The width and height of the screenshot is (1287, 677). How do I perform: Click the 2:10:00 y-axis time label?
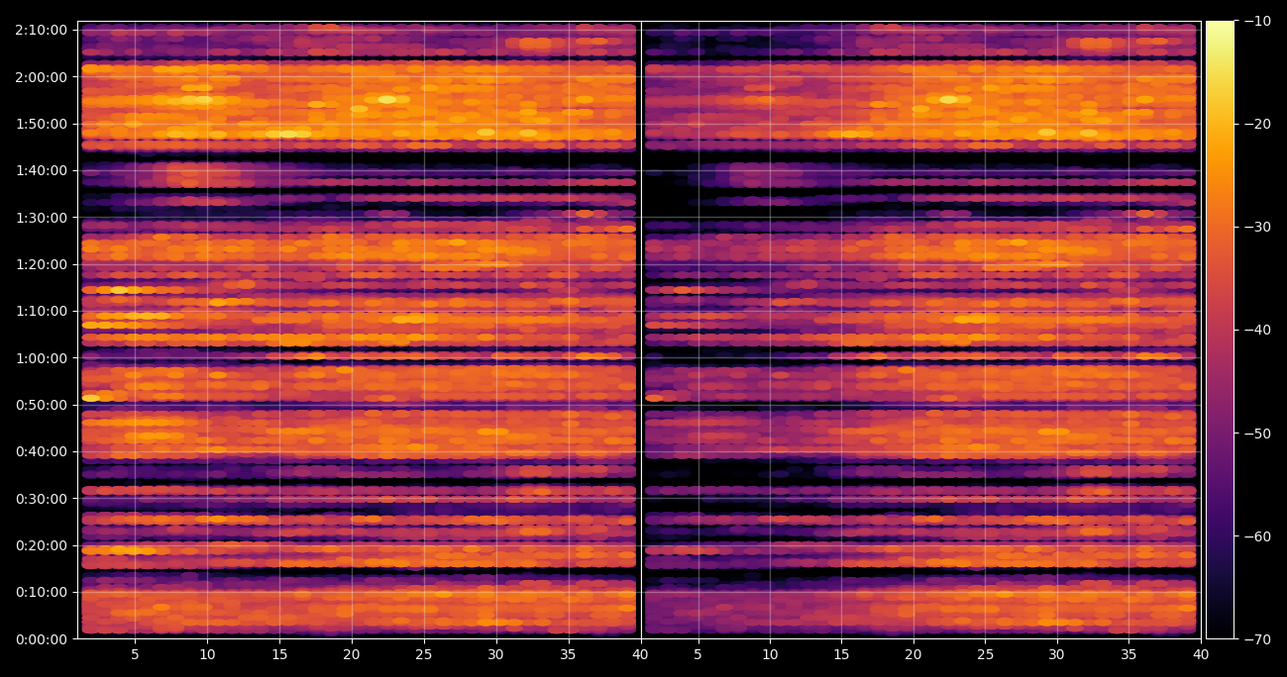pyautogui.click(x=41, y=30)
